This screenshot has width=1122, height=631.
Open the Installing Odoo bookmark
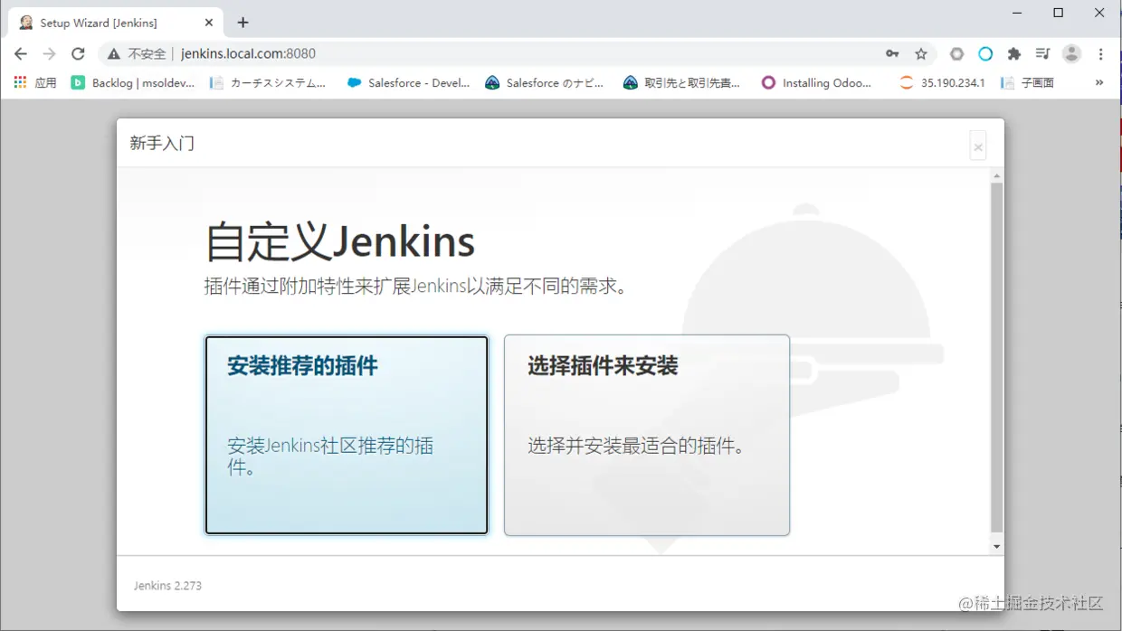tap(816, 82)
